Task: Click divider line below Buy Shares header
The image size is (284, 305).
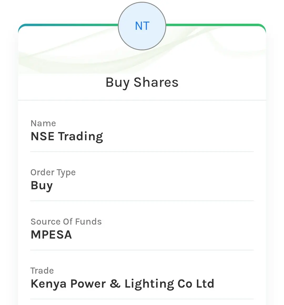Action: (142, 100)
